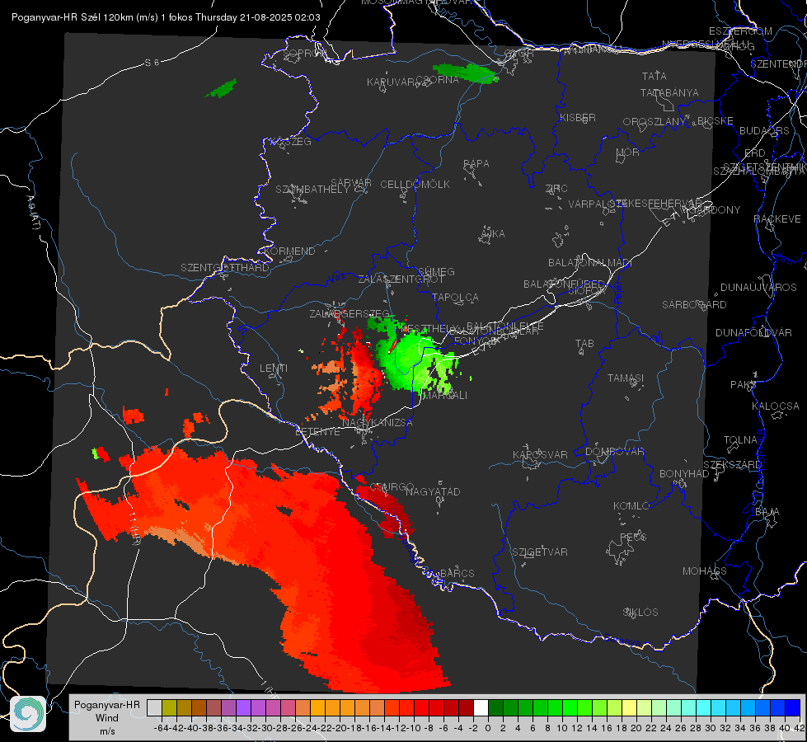Click the SÁRBOGÁRD city label
The width and height of the screenshot is (807, 742).
(x=694, y=305)
